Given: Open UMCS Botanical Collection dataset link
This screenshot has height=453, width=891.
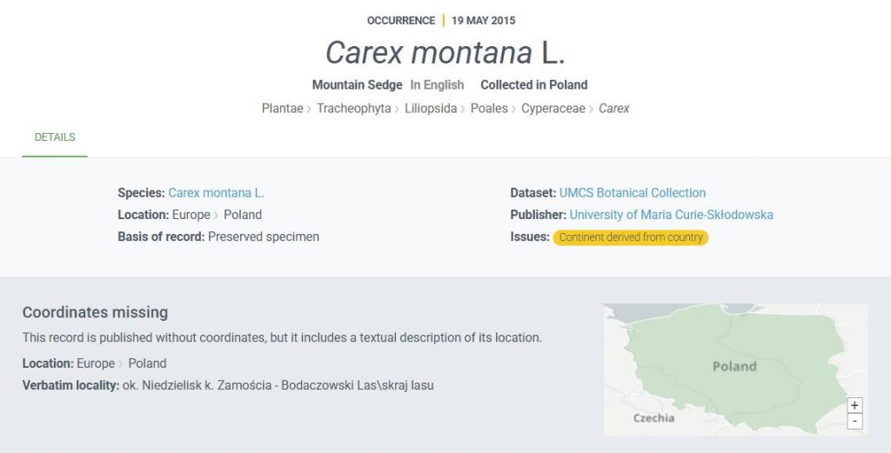Looking at the screenshot, I should (x=633, y=193).
